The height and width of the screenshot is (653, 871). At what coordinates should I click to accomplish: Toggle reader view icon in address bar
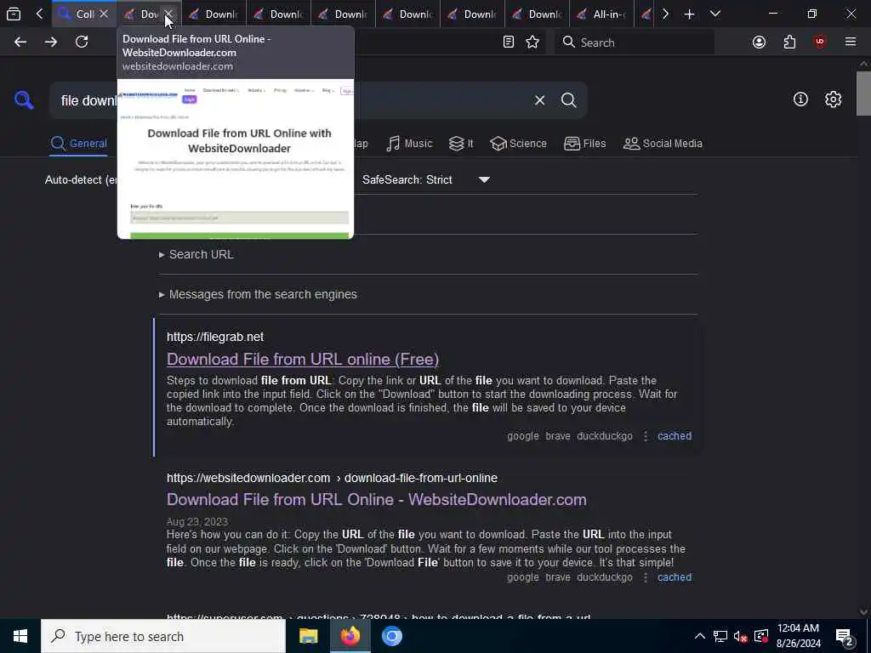509,43
